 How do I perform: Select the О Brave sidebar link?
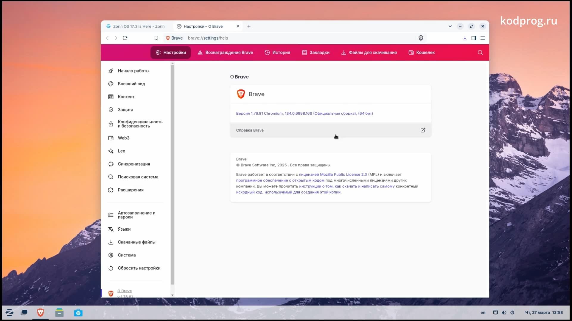tap(125, 291)
